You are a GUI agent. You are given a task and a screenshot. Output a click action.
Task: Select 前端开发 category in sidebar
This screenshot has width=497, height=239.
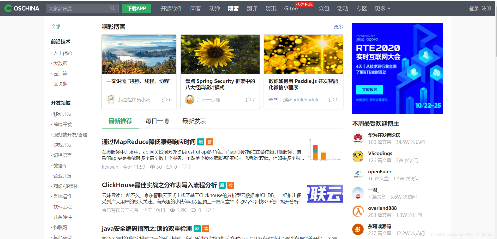point(63,125)
